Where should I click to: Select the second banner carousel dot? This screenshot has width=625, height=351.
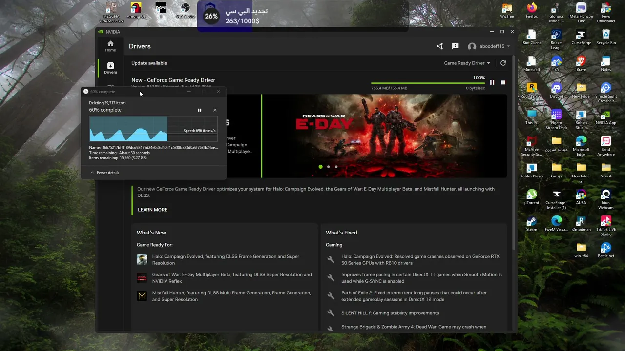328,167
